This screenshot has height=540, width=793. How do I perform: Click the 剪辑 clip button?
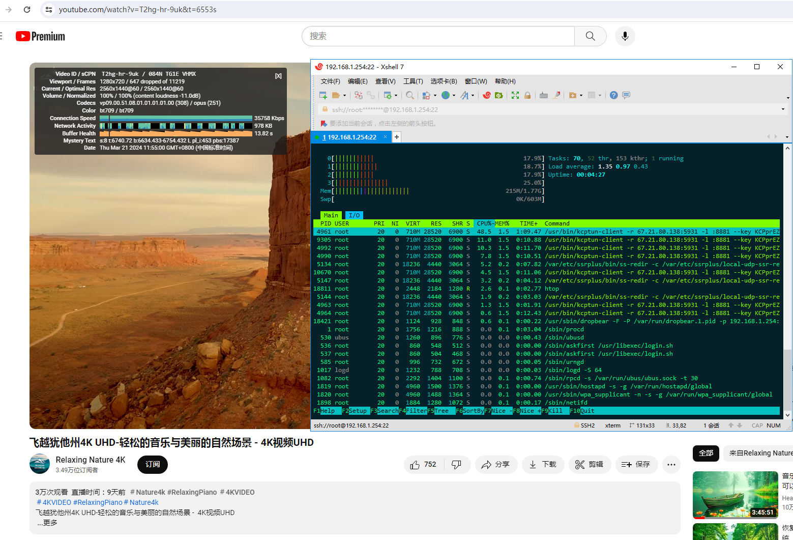pos(590,464)
